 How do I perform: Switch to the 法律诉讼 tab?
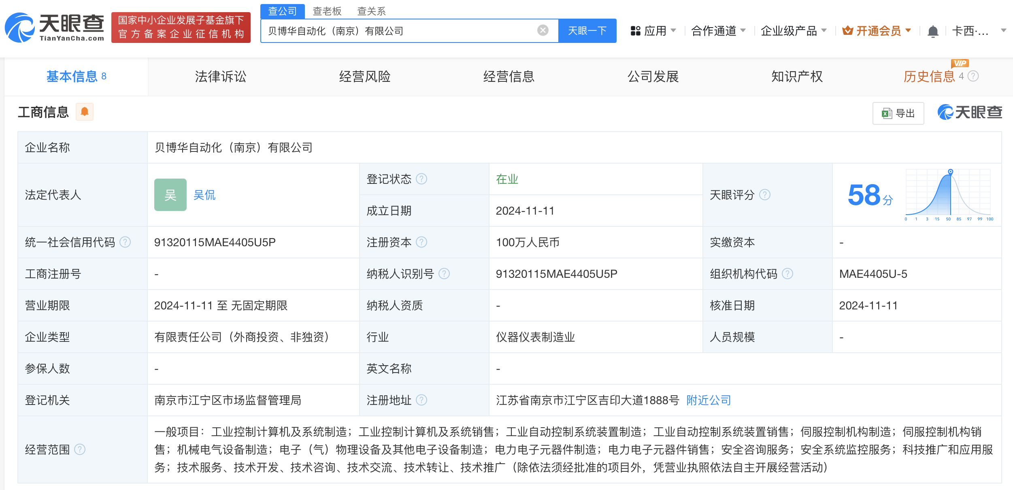click(x=220, y=77)
